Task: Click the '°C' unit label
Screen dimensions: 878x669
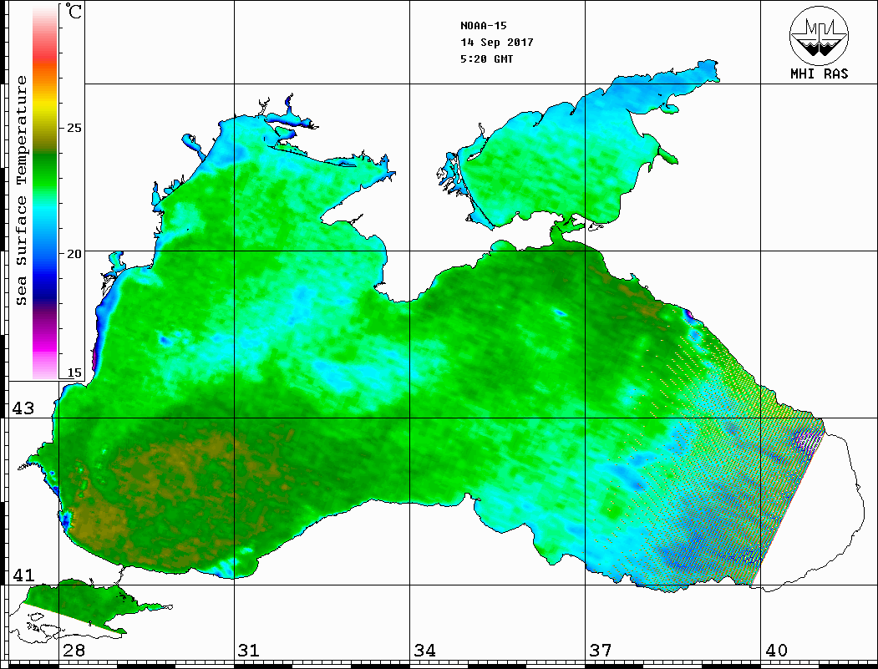Action: 74,11
